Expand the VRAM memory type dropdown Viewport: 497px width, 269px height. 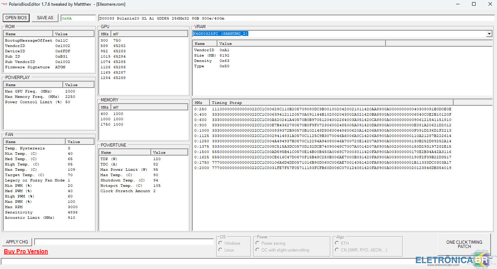[489, 34]
